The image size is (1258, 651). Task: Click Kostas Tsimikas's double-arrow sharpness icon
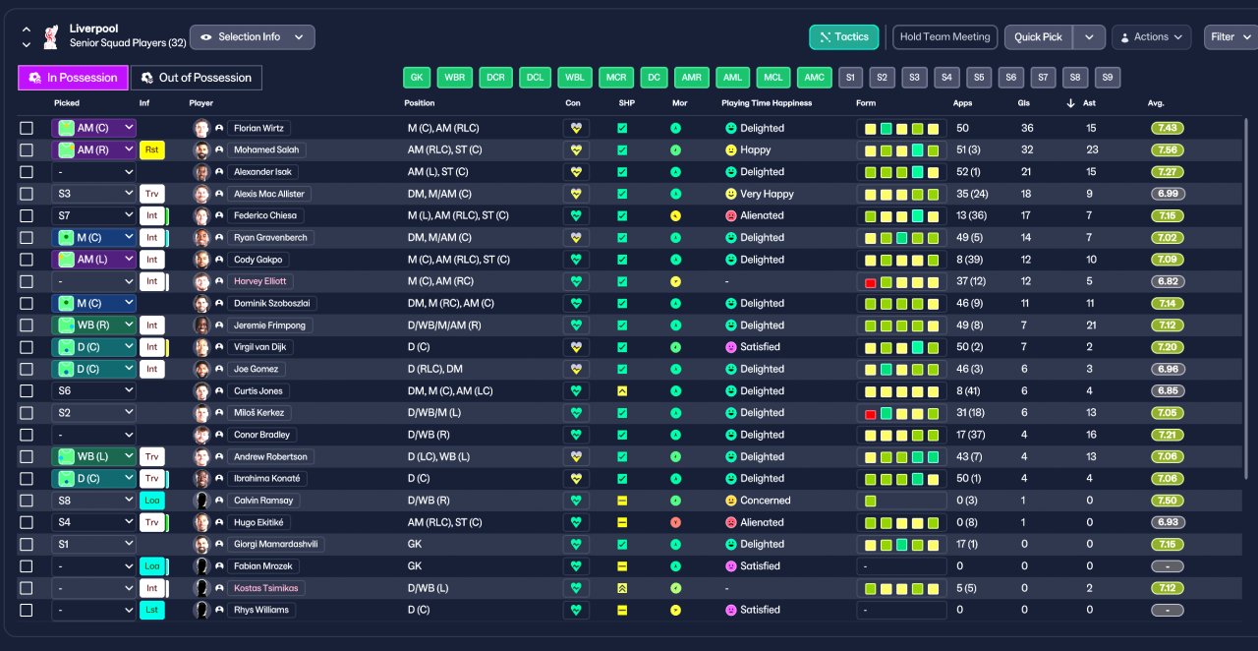point(622,588)
